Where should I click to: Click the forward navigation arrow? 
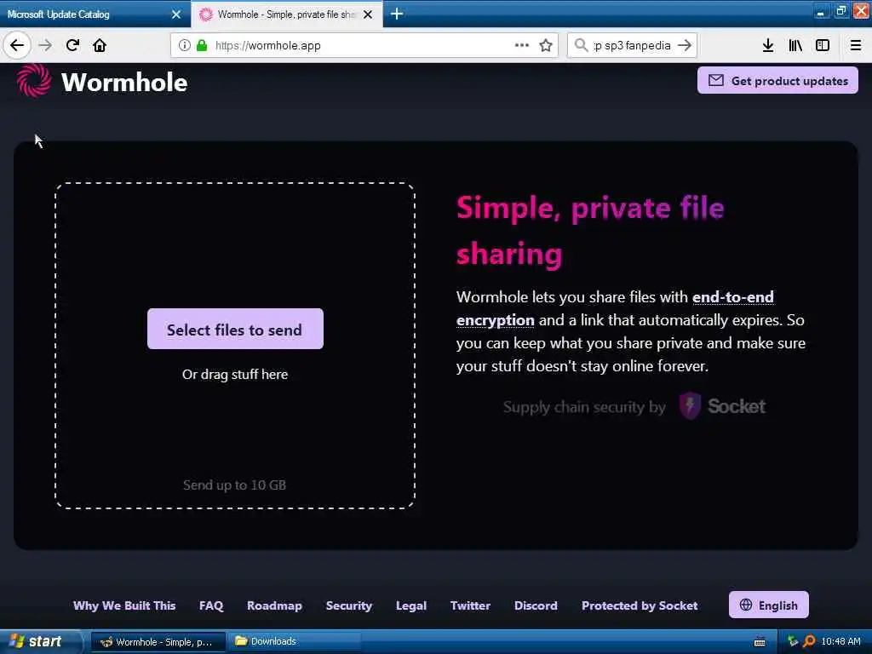46,45
